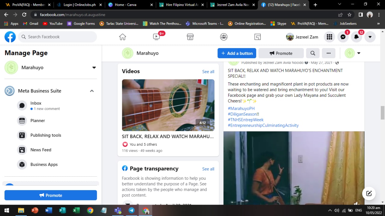Click the Meta Business Suite icon
Viewport: 385px width, 216px height.
coord(10,91)
